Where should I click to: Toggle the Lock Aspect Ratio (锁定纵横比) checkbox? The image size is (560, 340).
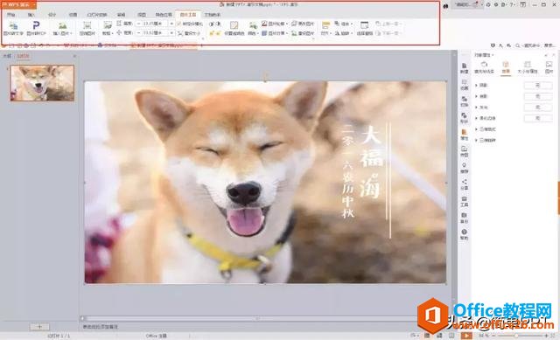tap(190, 24)
